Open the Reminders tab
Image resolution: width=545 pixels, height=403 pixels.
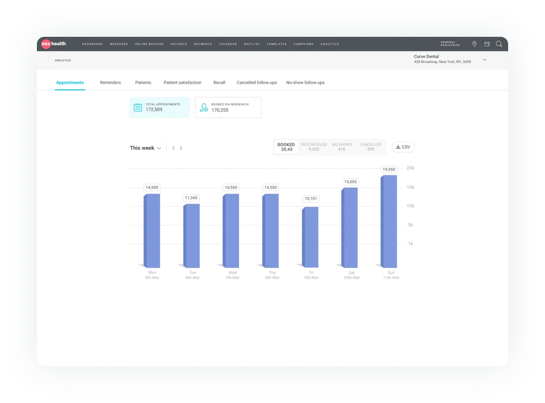coord(110,83)
